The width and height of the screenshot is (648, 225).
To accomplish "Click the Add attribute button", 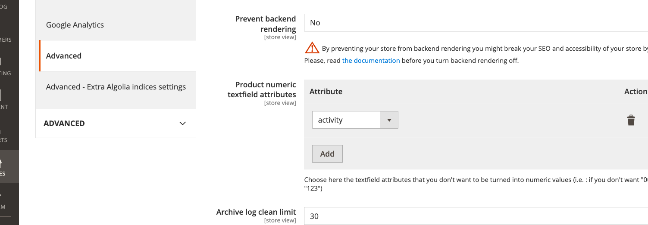I will pyautogui.click(x=327, y=154).
